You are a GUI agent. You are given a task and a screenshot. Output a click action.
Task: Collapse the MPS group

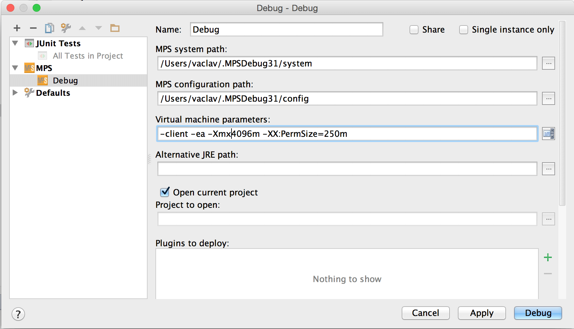point(14,68)
